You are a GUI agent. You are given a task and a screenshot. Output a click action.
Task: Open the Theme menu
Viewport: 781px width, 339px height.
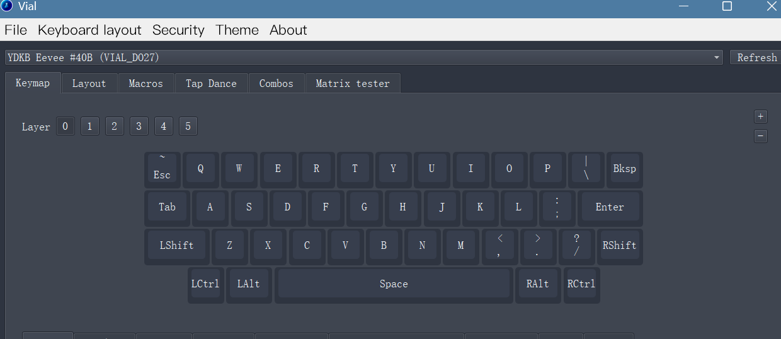pyautogui.click(x=237, y=30)
